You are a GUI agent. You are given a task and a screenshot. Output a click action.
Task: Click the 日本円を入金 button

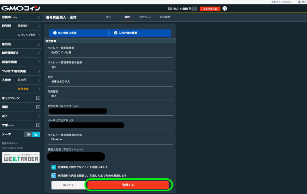tap(210, 9)
